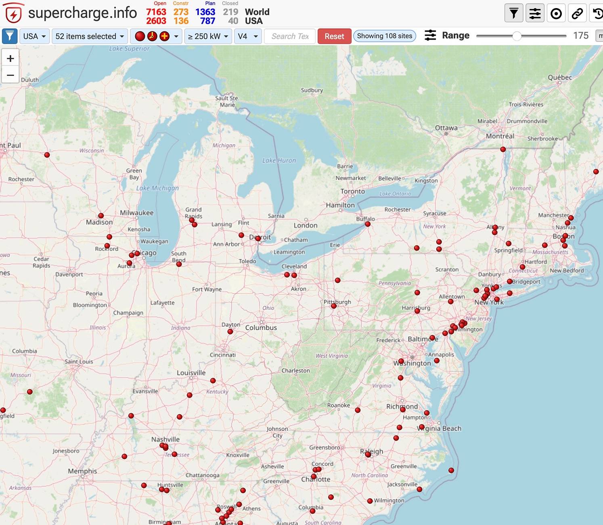Click the Search Text input field
The height and width of the screenshot is (525, 603).
[x=289, y=36]
